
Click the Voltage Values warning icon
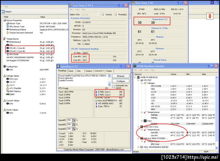[5, 76]
